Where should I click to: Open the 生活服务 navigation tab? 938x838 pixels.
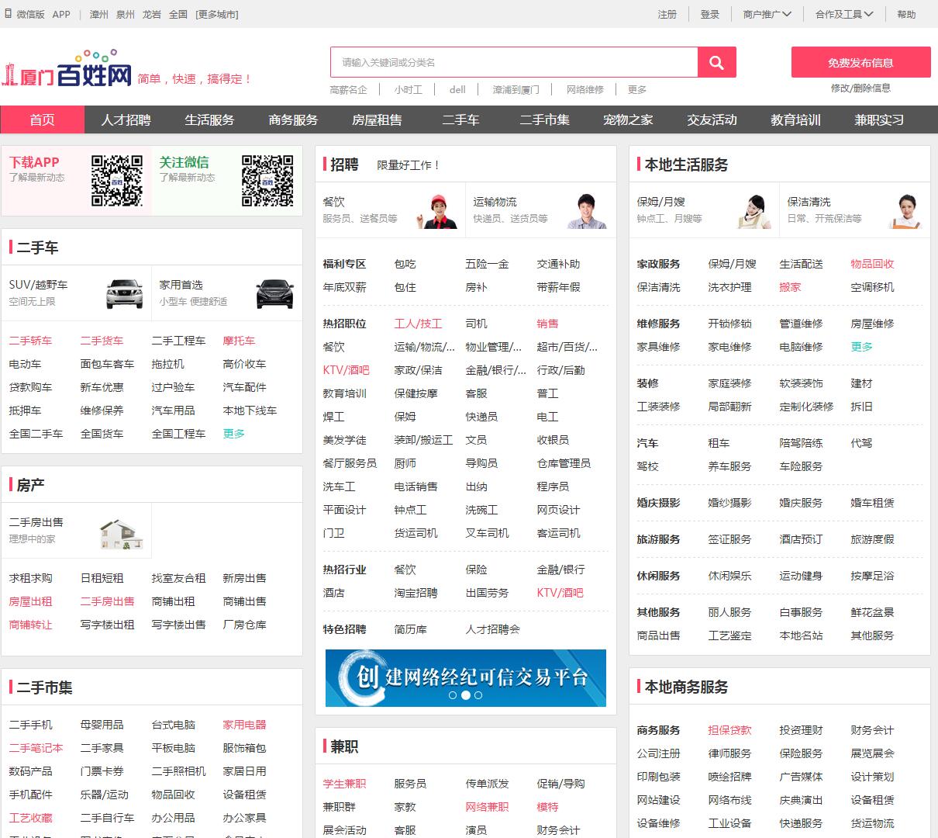(209, 119)
